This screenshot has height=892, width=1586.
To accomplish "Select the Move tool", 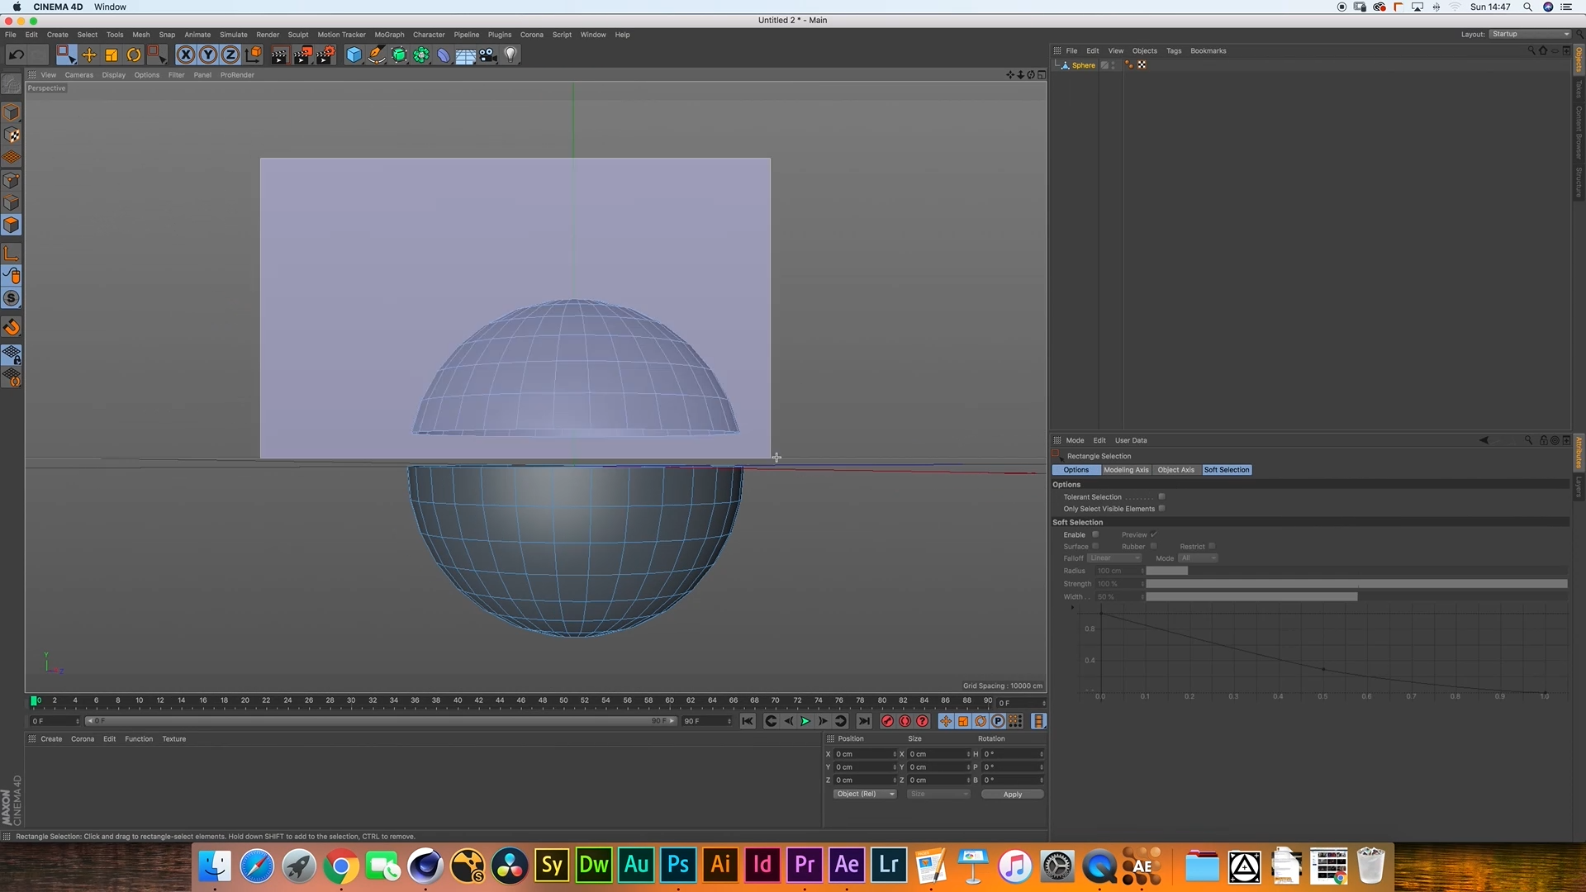I will 89,55.
